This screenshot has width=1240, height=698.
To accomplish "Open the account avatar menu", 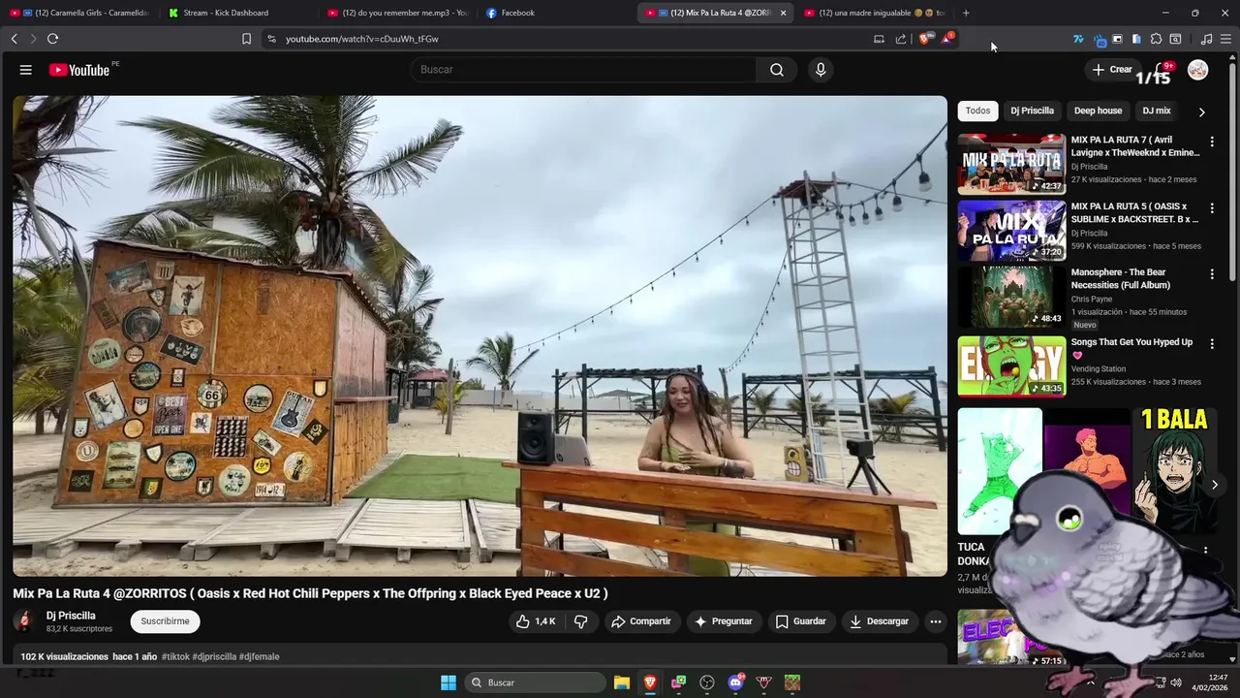I will coord(1198,70).
